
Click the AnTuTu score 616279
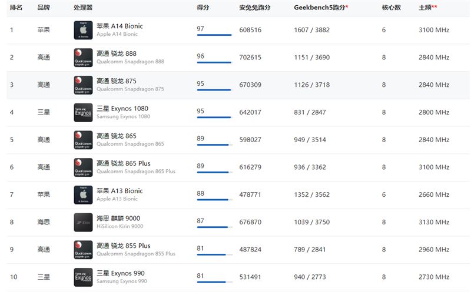(250, 167)
